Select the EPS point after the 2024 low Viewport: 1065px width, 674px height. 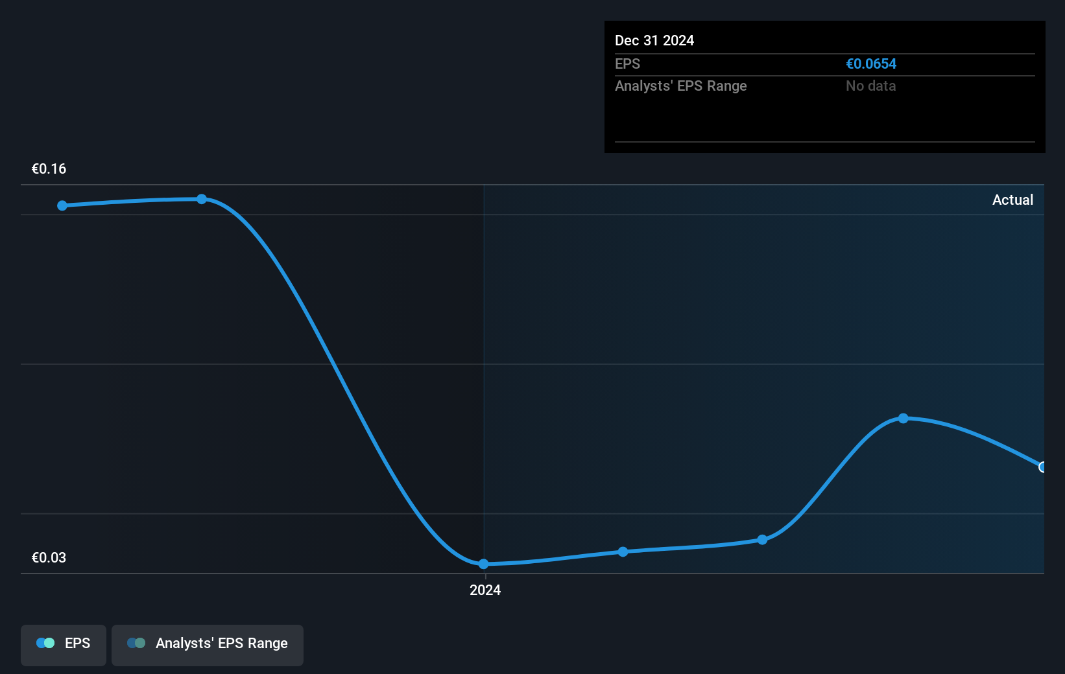(623, 552)
